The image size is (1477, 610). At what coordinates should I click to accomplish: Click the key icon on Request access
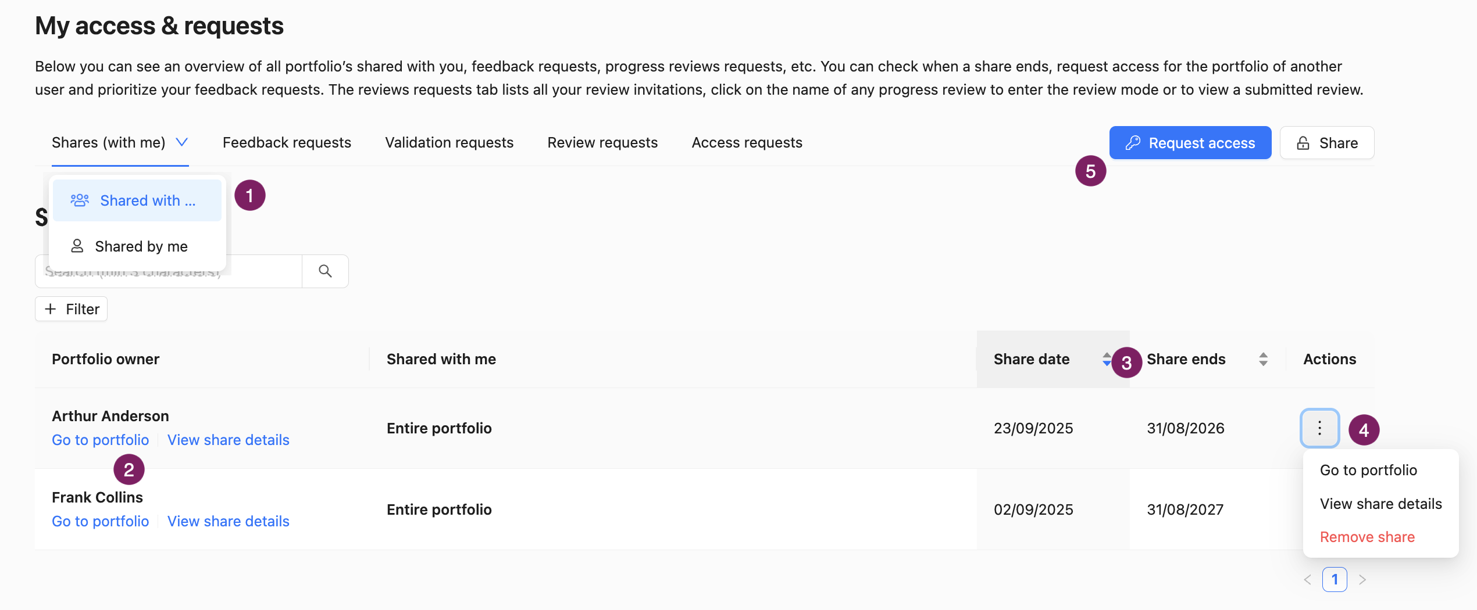(x=1132, y=143)
